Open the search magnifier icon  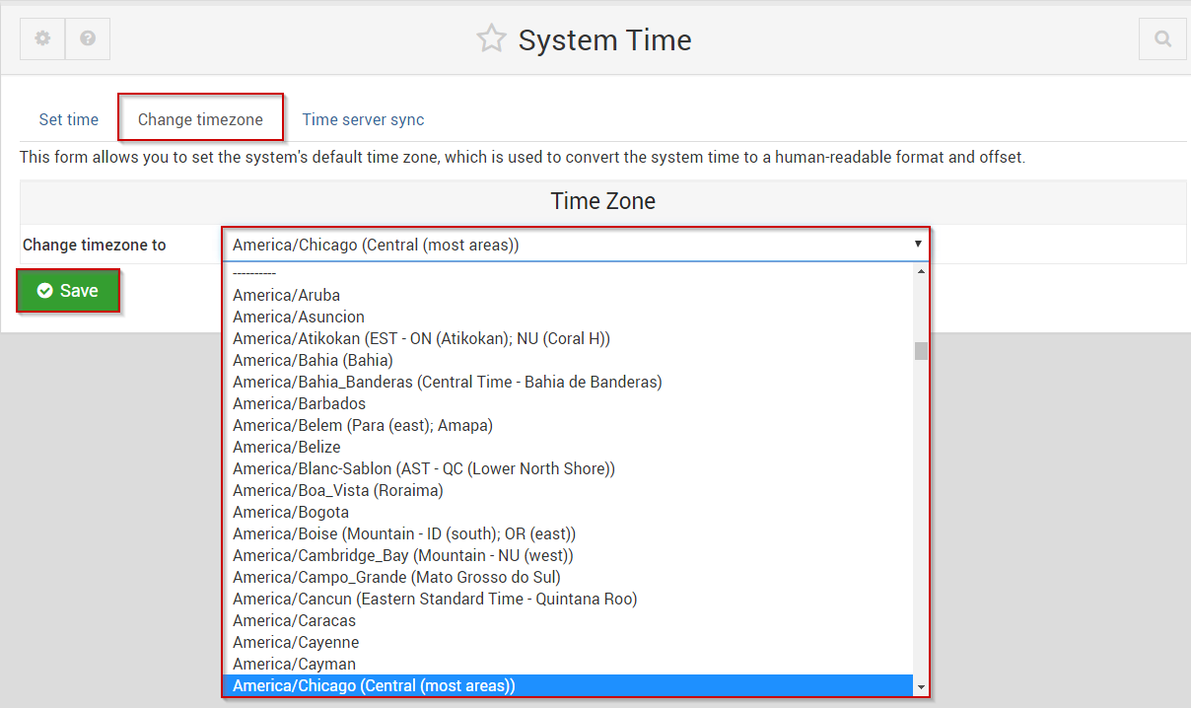pyautogui.click(x=1162, y=39)
